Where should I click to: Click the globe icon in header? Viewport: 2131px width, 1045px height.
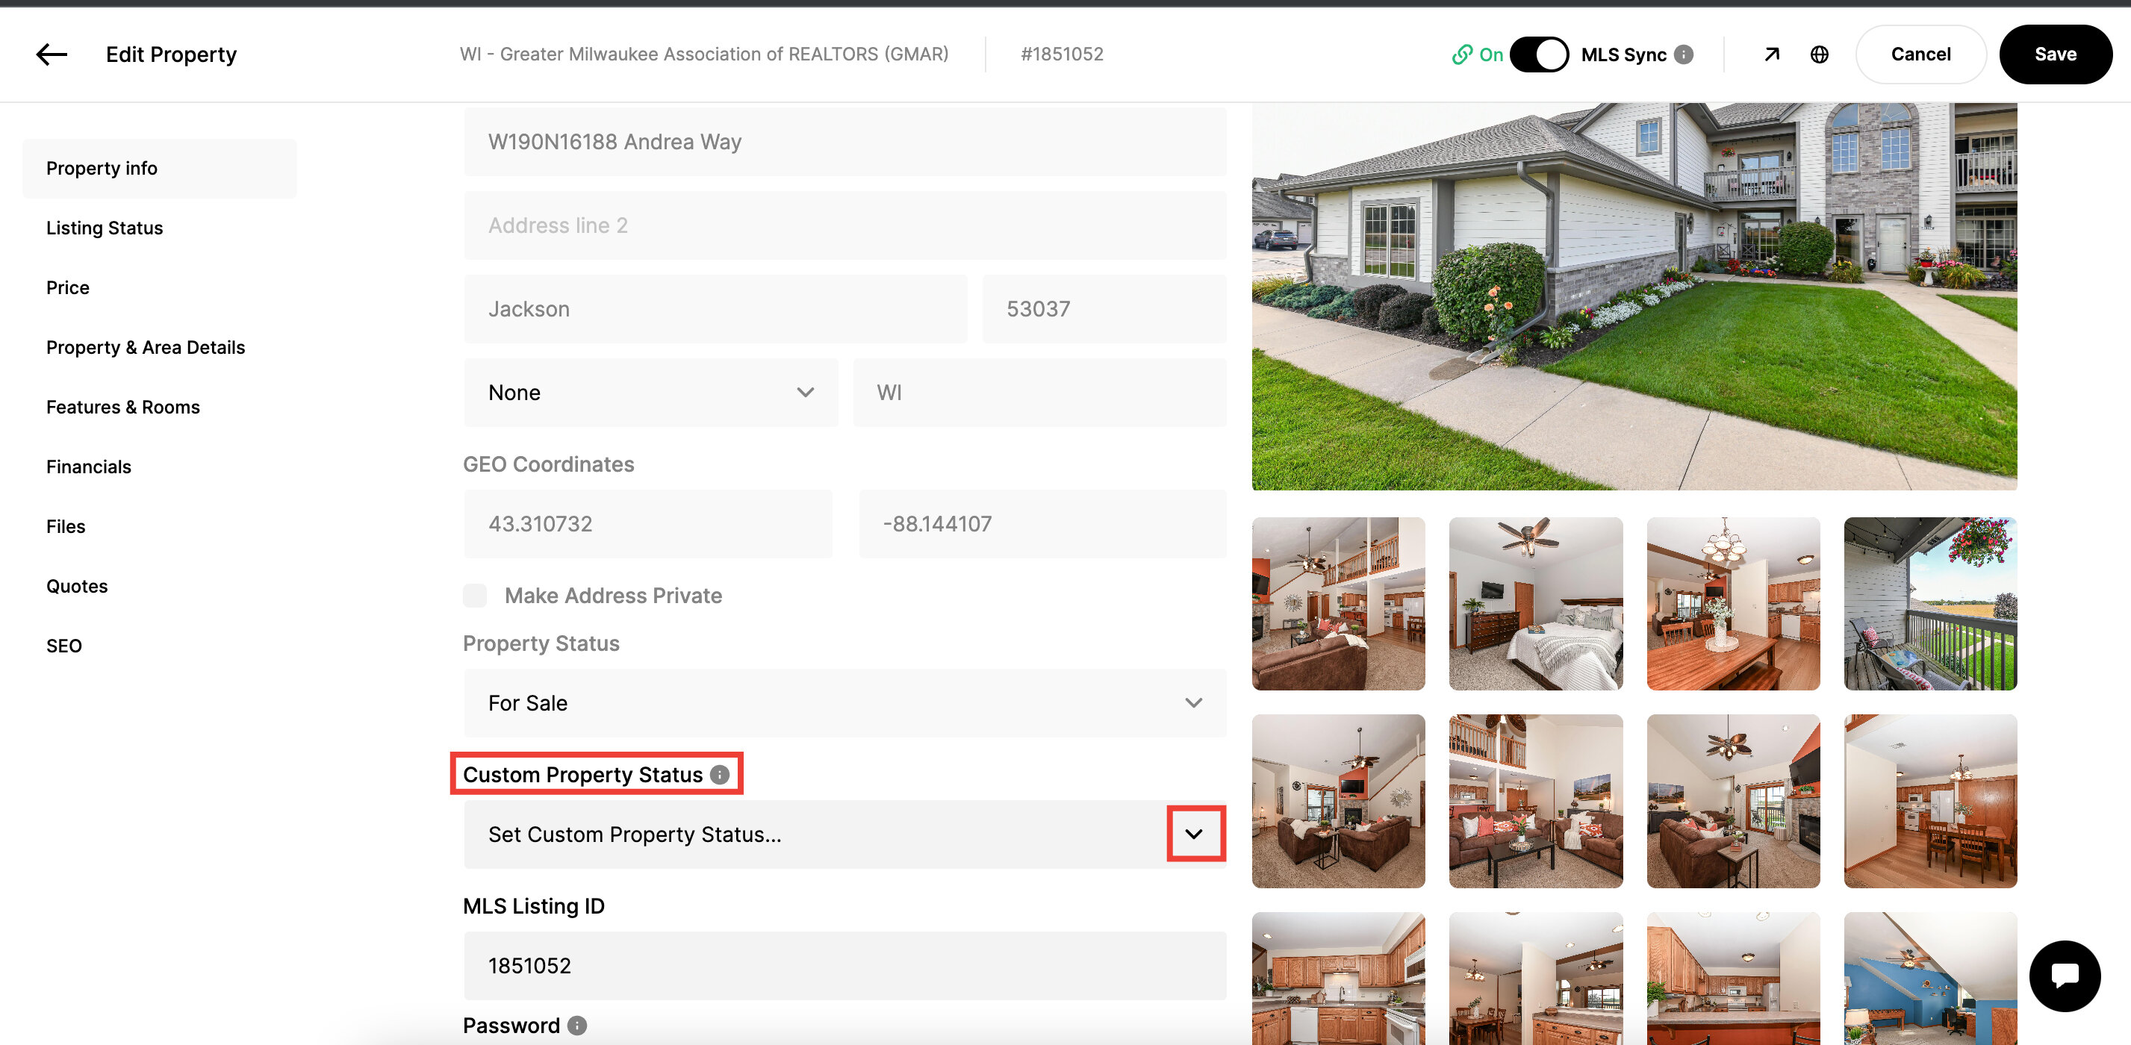[x=1819, y=54]
